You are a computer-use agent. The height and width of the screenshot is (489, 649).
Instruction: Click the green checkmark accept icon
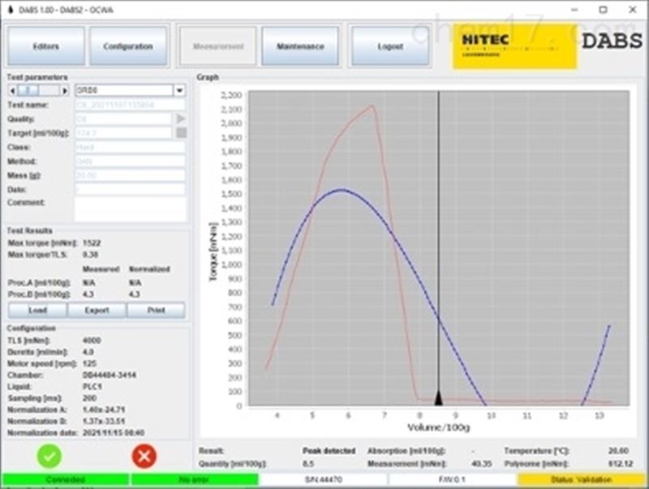(x=49, y=456)
